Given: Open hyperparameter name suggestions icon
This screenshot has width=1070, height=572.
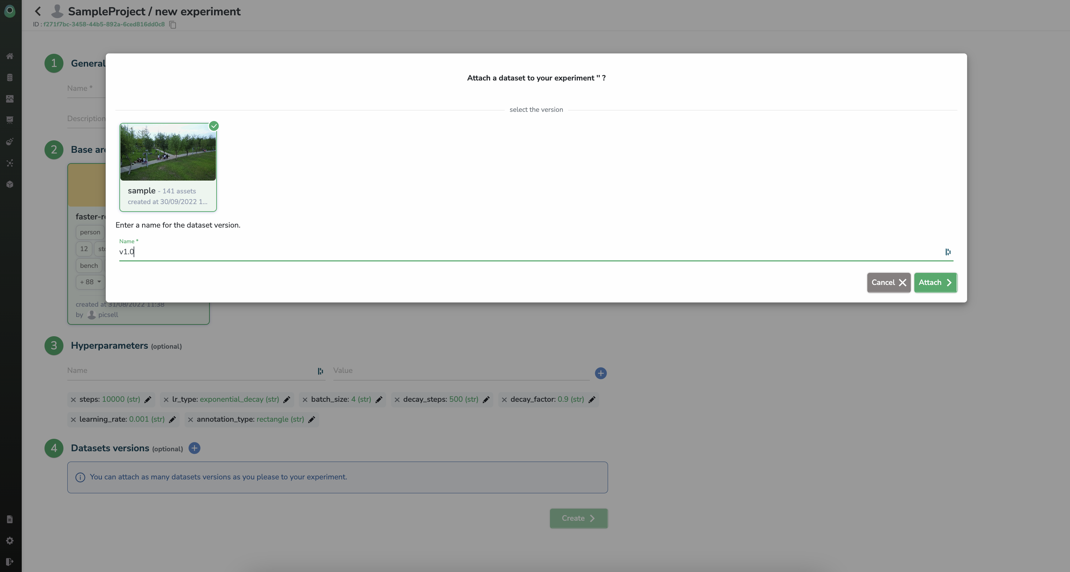Looking at the screenshot, I should tap(320, 371).
